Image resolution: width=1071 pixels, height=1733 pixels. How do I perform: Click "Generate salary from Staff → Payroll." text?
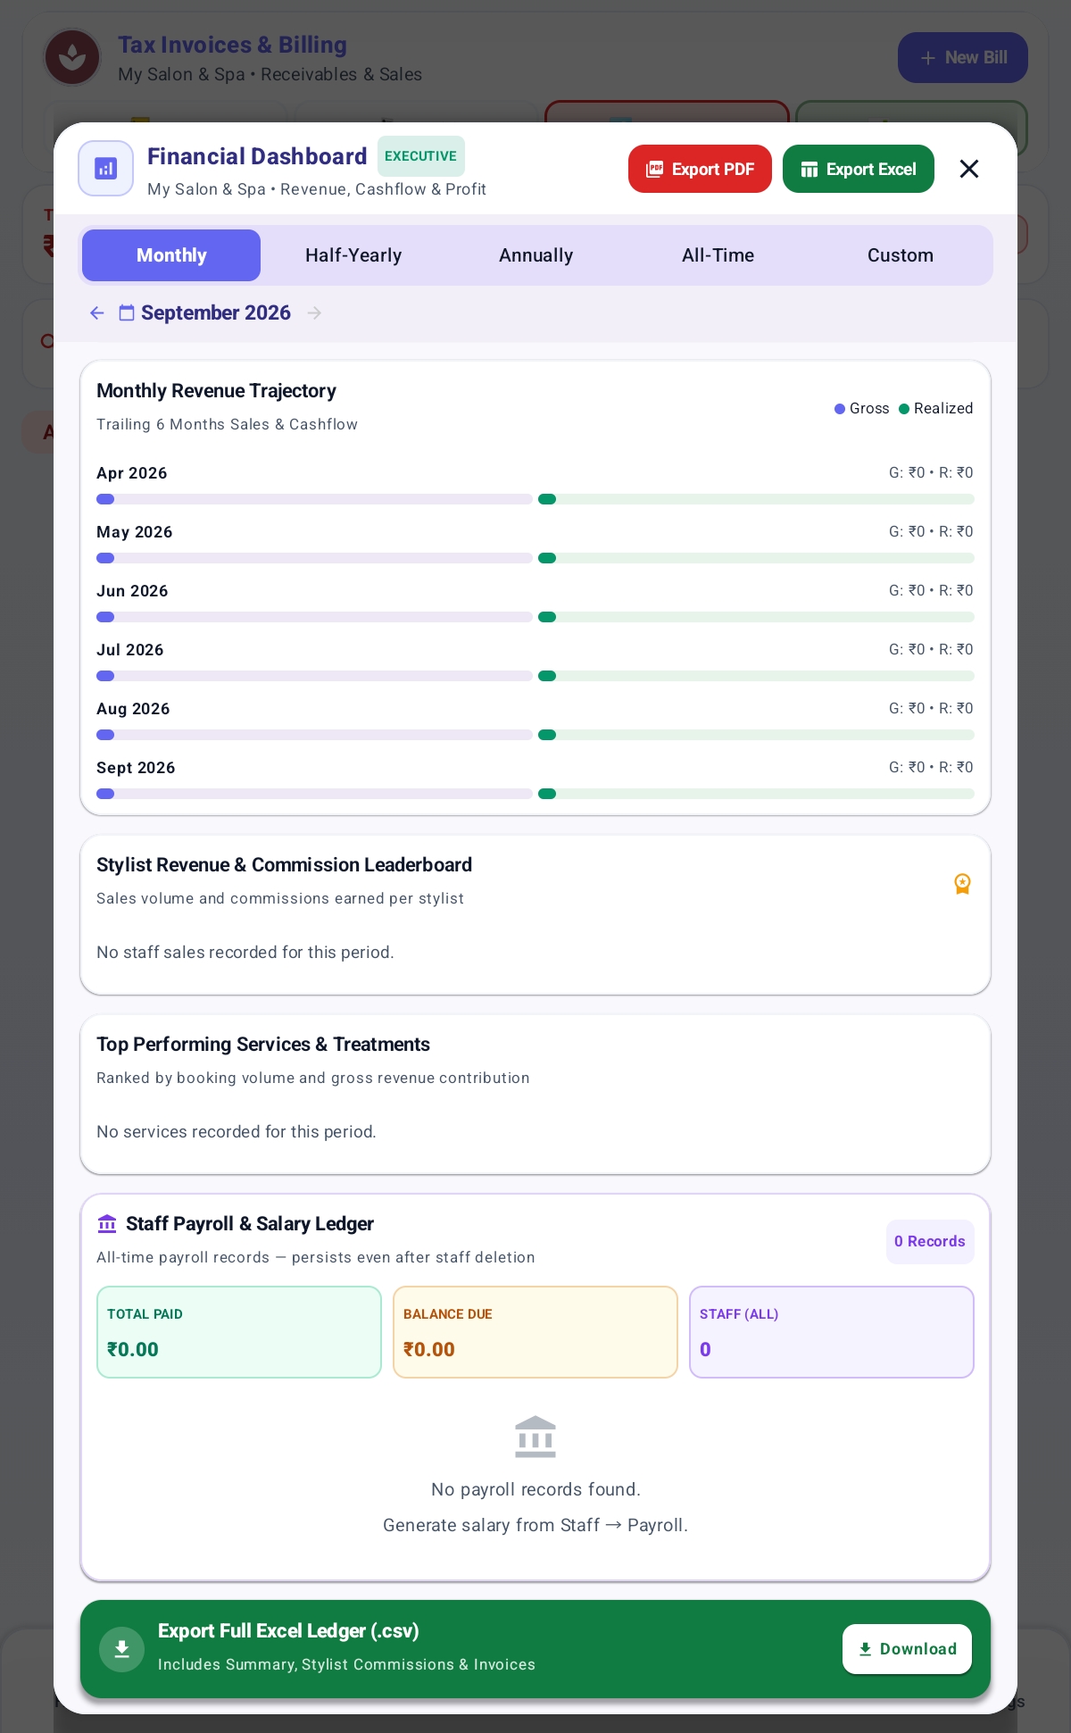click(x=535, y=1525)
